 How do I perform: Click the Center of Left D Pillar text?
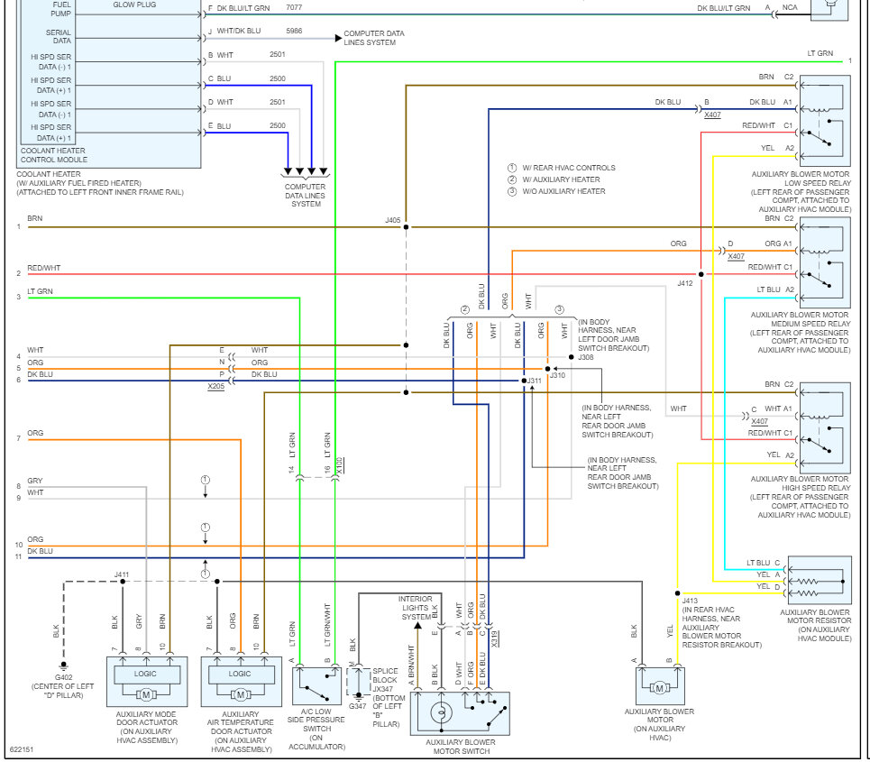click(63, 691)
